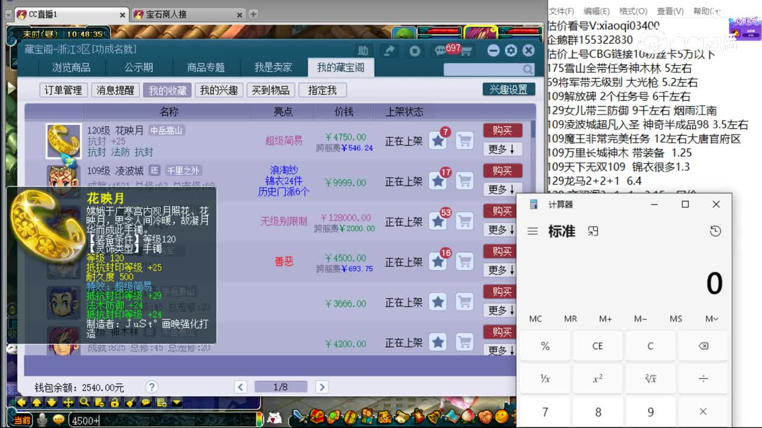
Task: Click the orange speech bubble beside chat input
Action: pyautogui.click(x=58, y=420)
